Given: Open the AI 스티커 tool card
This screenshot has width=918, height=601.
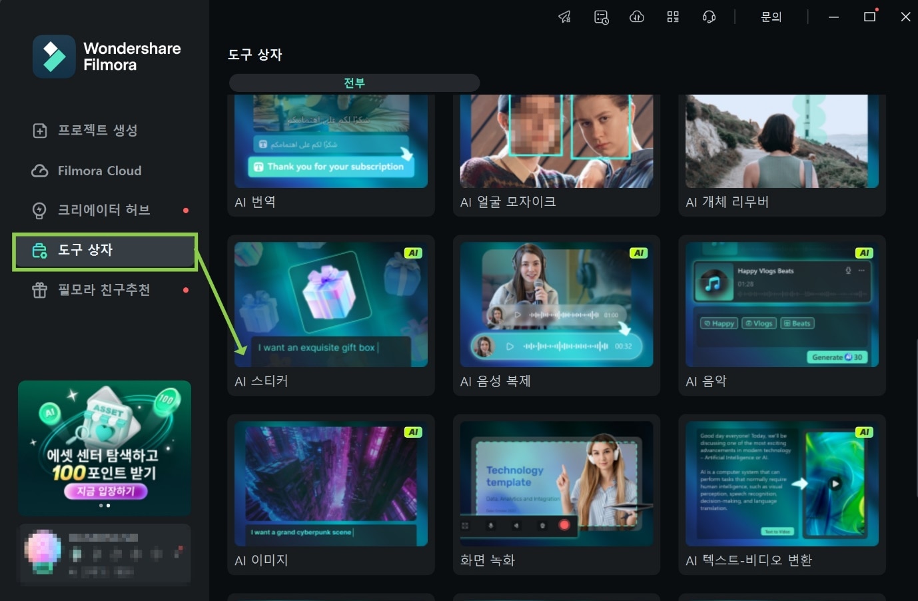Looking at the screenshot, I should tap(331, 316).
